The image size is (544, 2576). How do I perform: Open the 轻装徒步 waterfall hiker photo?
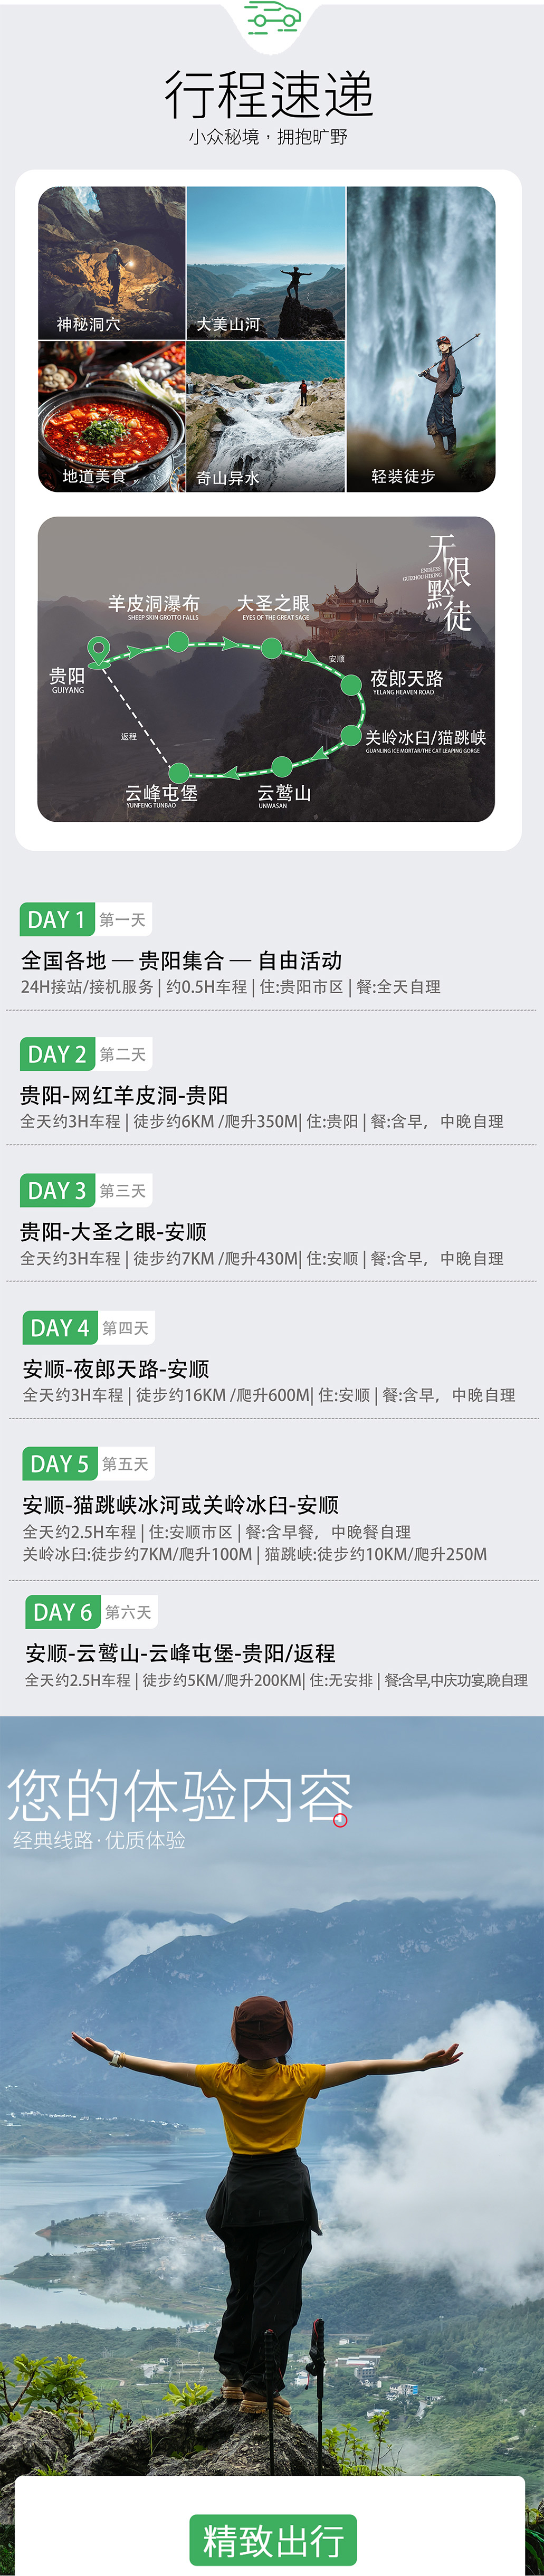(420, 339)
